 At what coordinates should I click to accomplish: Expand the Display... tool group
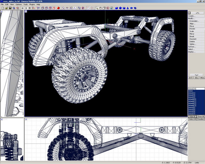coord(192,52)
